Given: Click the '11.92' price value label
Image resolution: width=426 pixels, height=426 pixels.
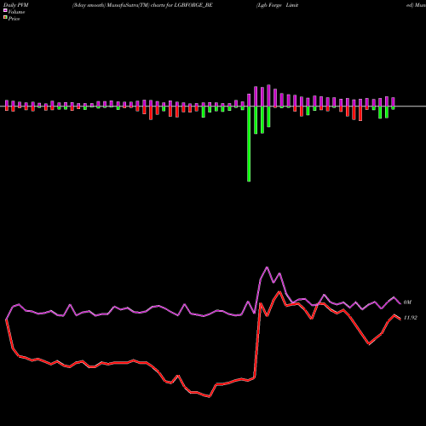Looking at the screenshot, I should [411, 318].
